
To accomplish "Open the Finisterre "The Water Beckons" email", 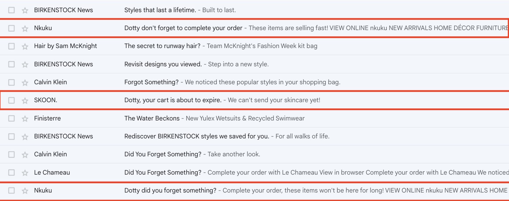I will click(152, 118).
